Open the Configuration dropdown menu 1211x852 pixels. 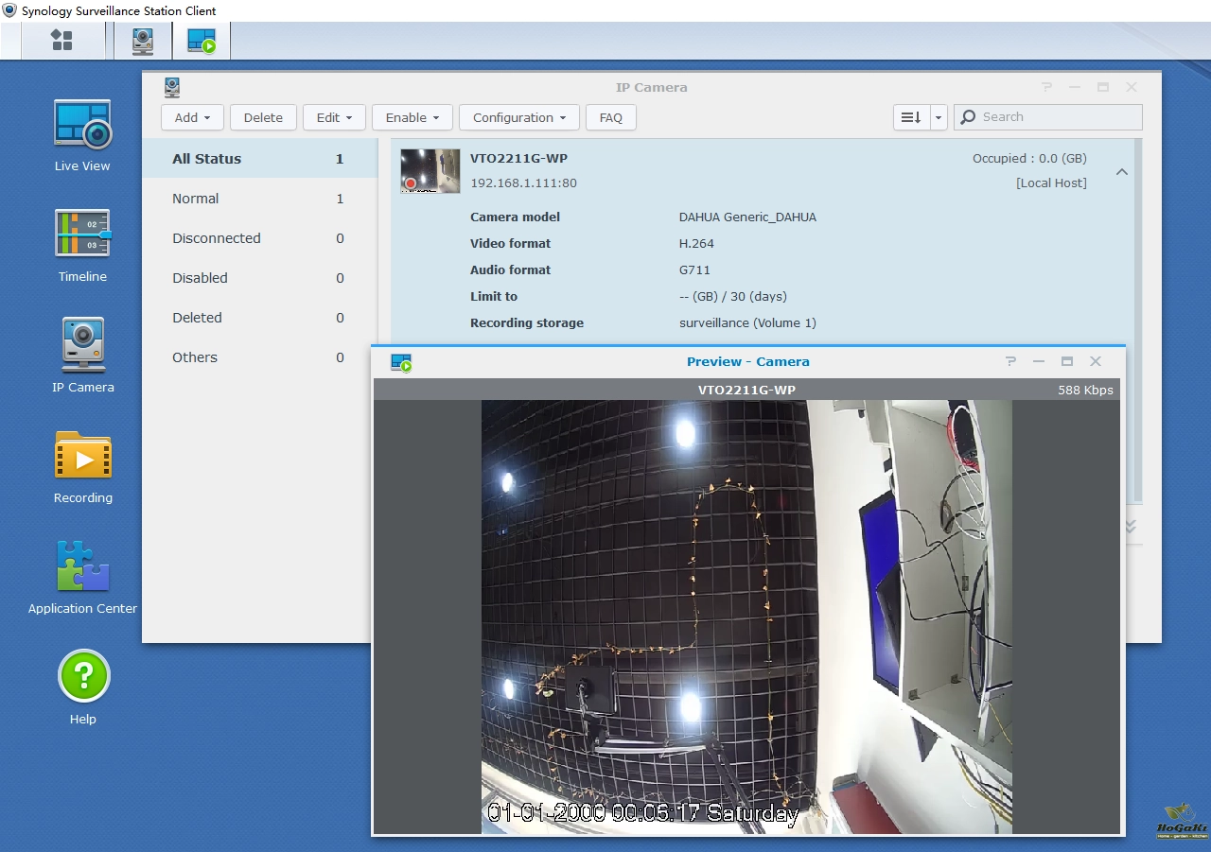click(518, 117)
